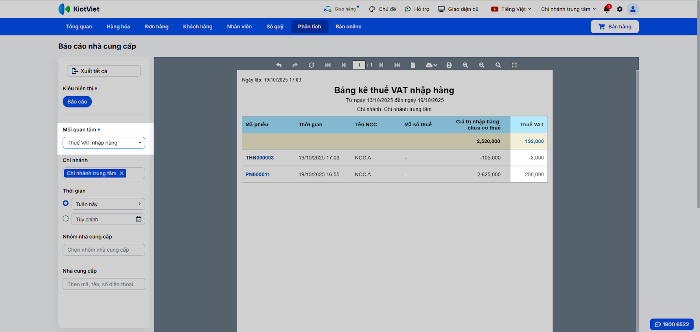Expand the Tuần này time range chooser

[x=108, y=204]
